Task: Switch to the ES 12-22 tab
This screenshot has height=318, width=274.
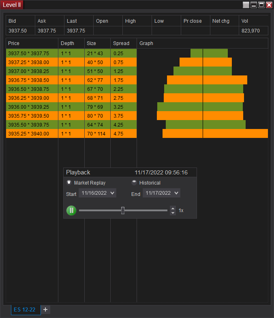Action: pos(24,309)
